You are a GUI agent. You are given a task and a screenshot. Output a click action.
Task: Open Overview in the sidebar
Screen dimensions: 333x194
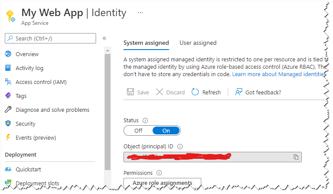pyautogui.click(x=27, y=54)
